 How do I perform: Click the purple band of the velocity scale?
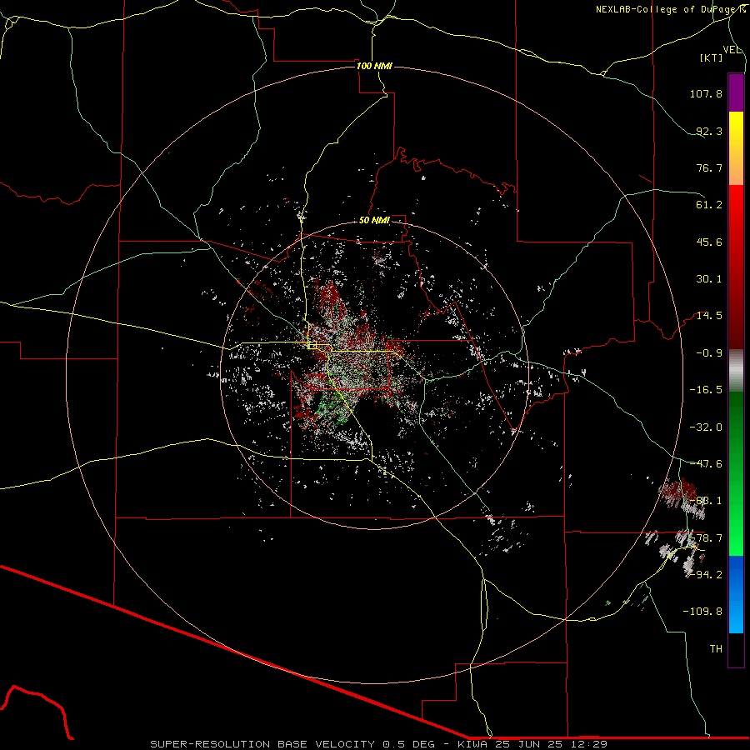736,92
